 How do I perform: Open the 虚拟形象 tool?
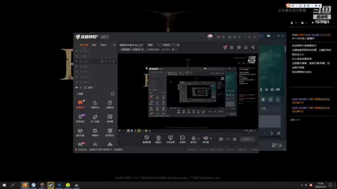click(x=80, y=132)
